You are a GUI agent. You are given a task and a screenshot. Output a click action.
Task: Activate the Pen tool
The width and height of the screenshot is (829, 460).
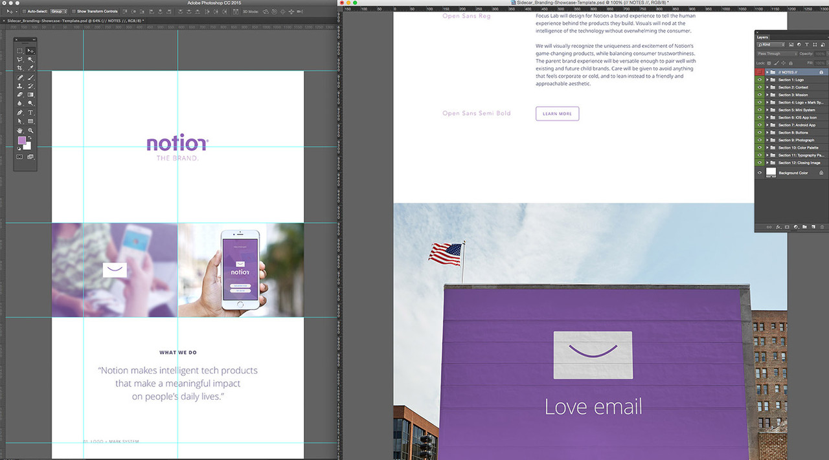pos(19,113)
